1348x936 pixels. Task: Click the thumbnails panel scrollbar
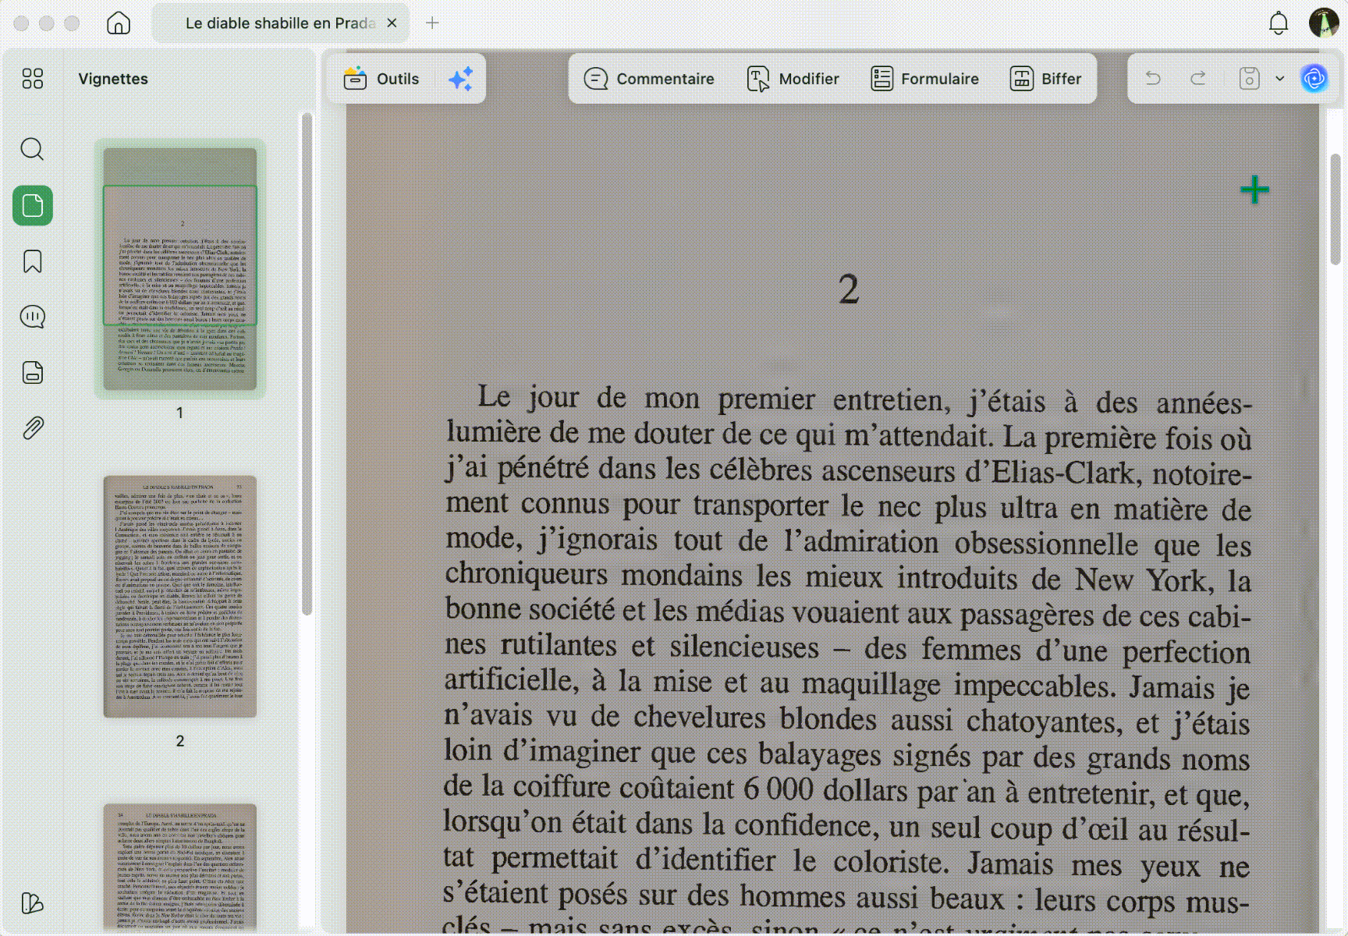(307, 364)
